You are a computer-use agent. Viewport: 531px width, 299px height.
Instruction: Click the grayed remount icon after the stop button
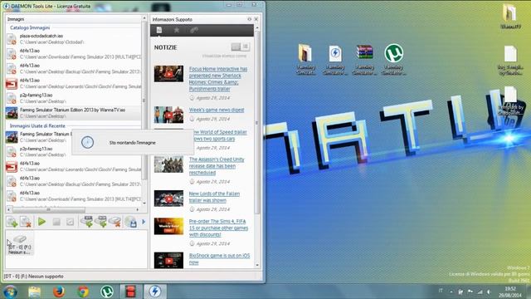click(70, 222)
